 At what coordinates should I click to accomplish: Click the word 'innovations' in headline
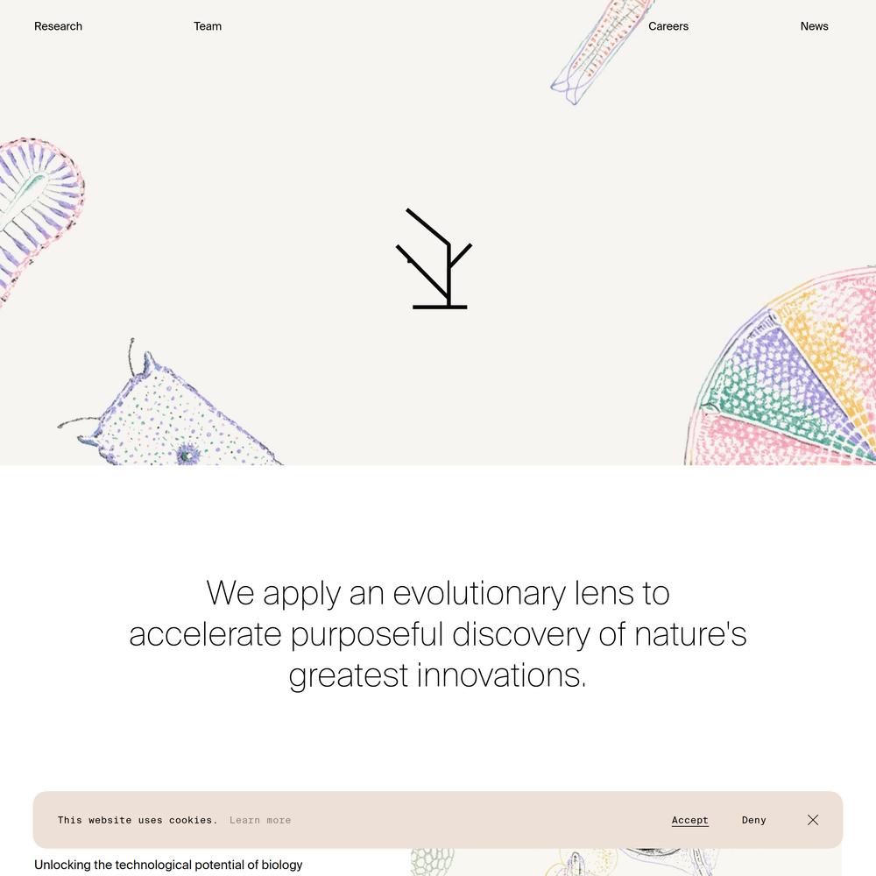click(501, 675)
